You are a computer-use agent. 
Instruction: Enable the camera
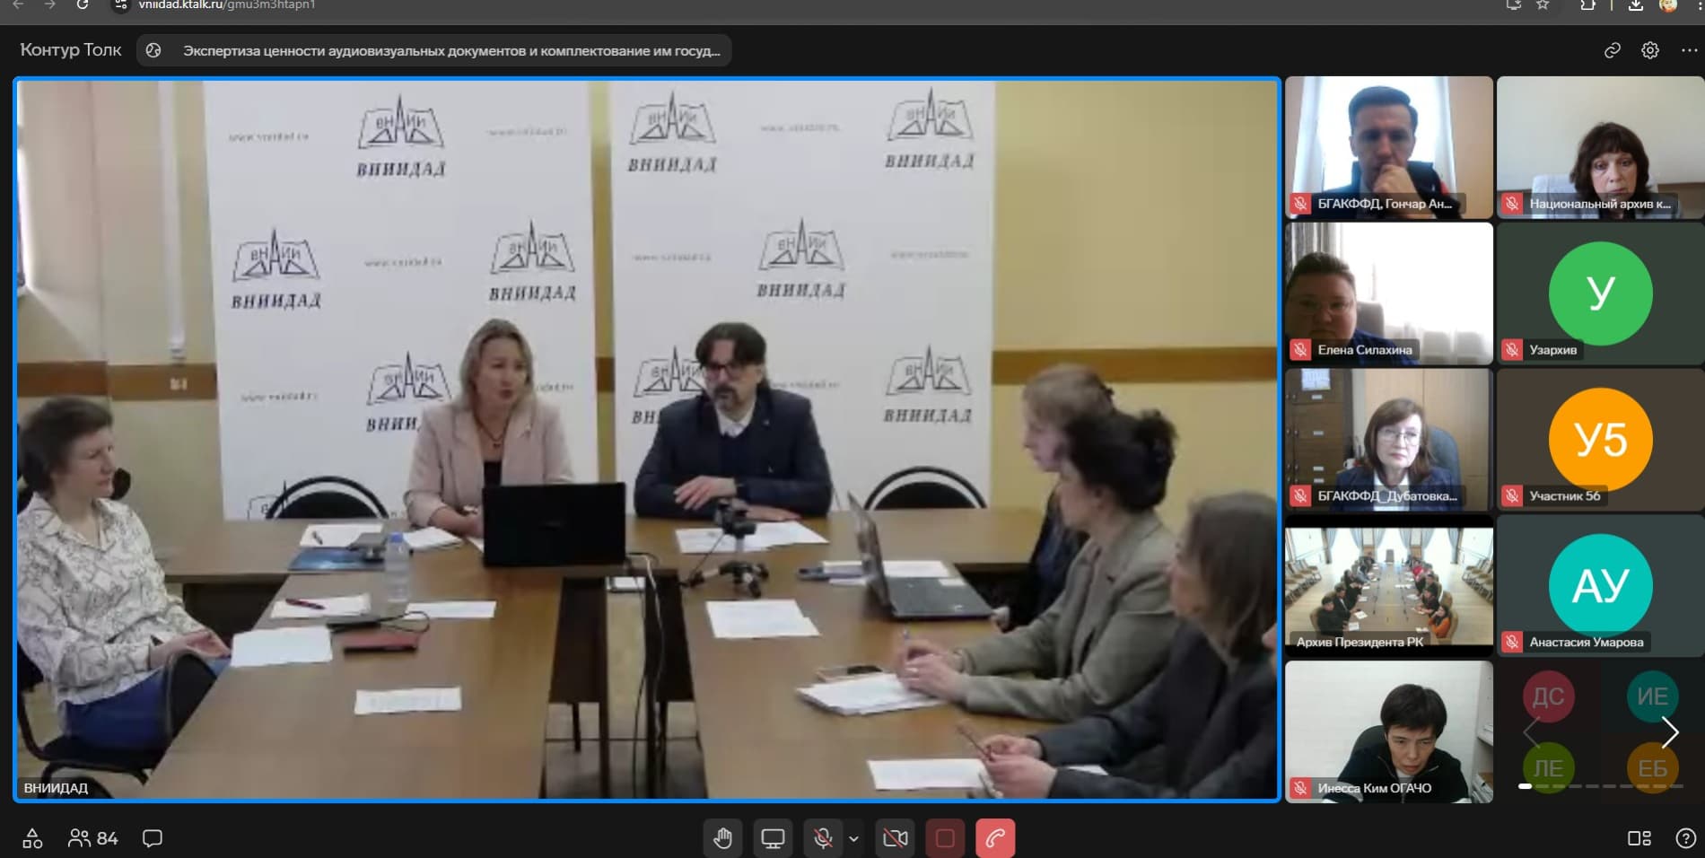[x=896, y=838]
